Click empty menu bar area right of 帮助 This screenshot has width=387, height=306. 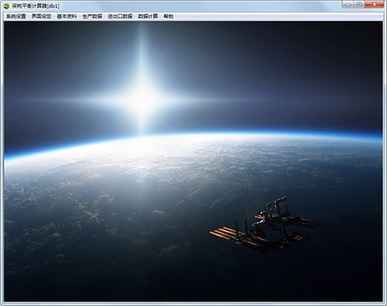click(x=279, y=16)
